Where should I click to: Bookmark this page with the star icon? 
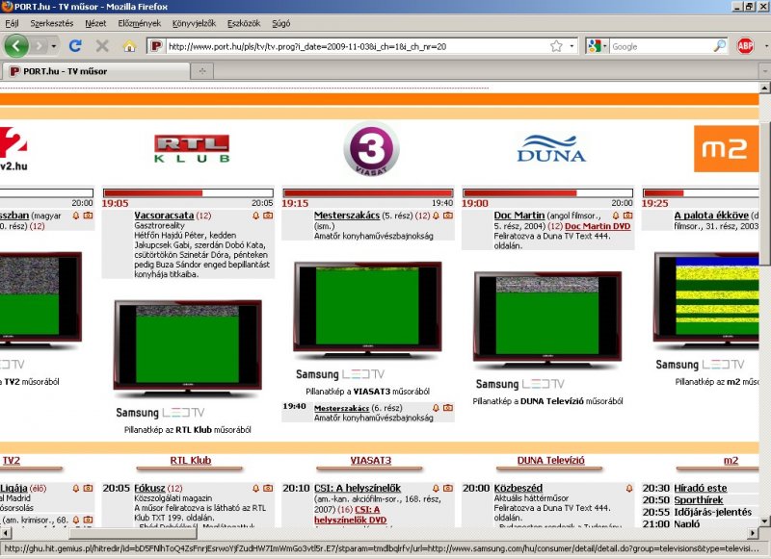tap(556, 46)
